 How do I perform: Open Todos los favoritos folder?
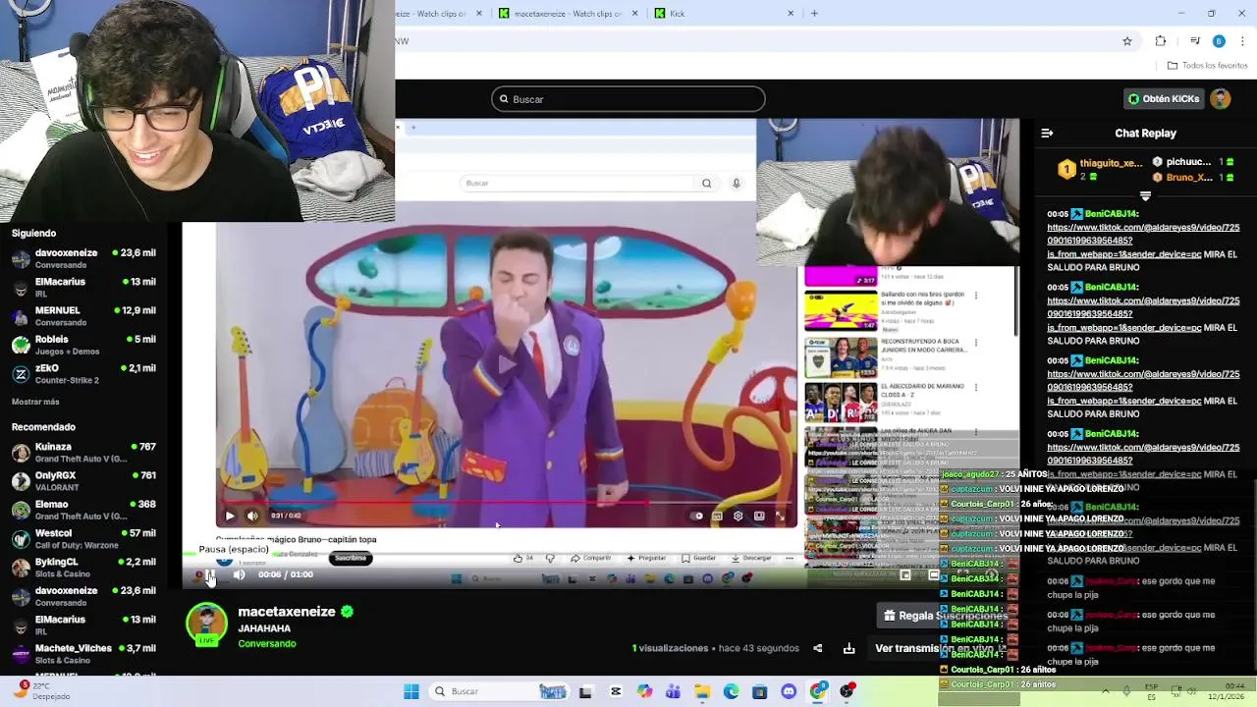[1207, 66]
